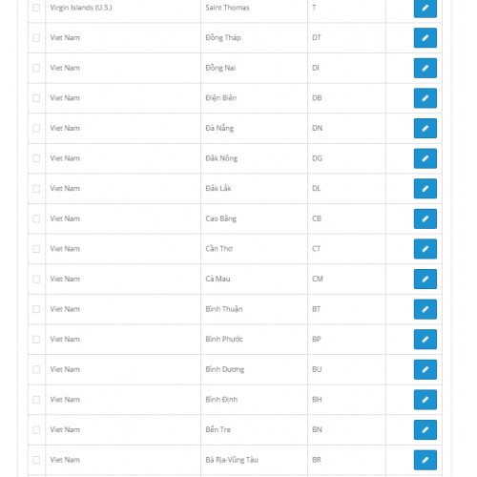Select the Bình Dương checkbox
477x477 pixels.
click(36, 369)
